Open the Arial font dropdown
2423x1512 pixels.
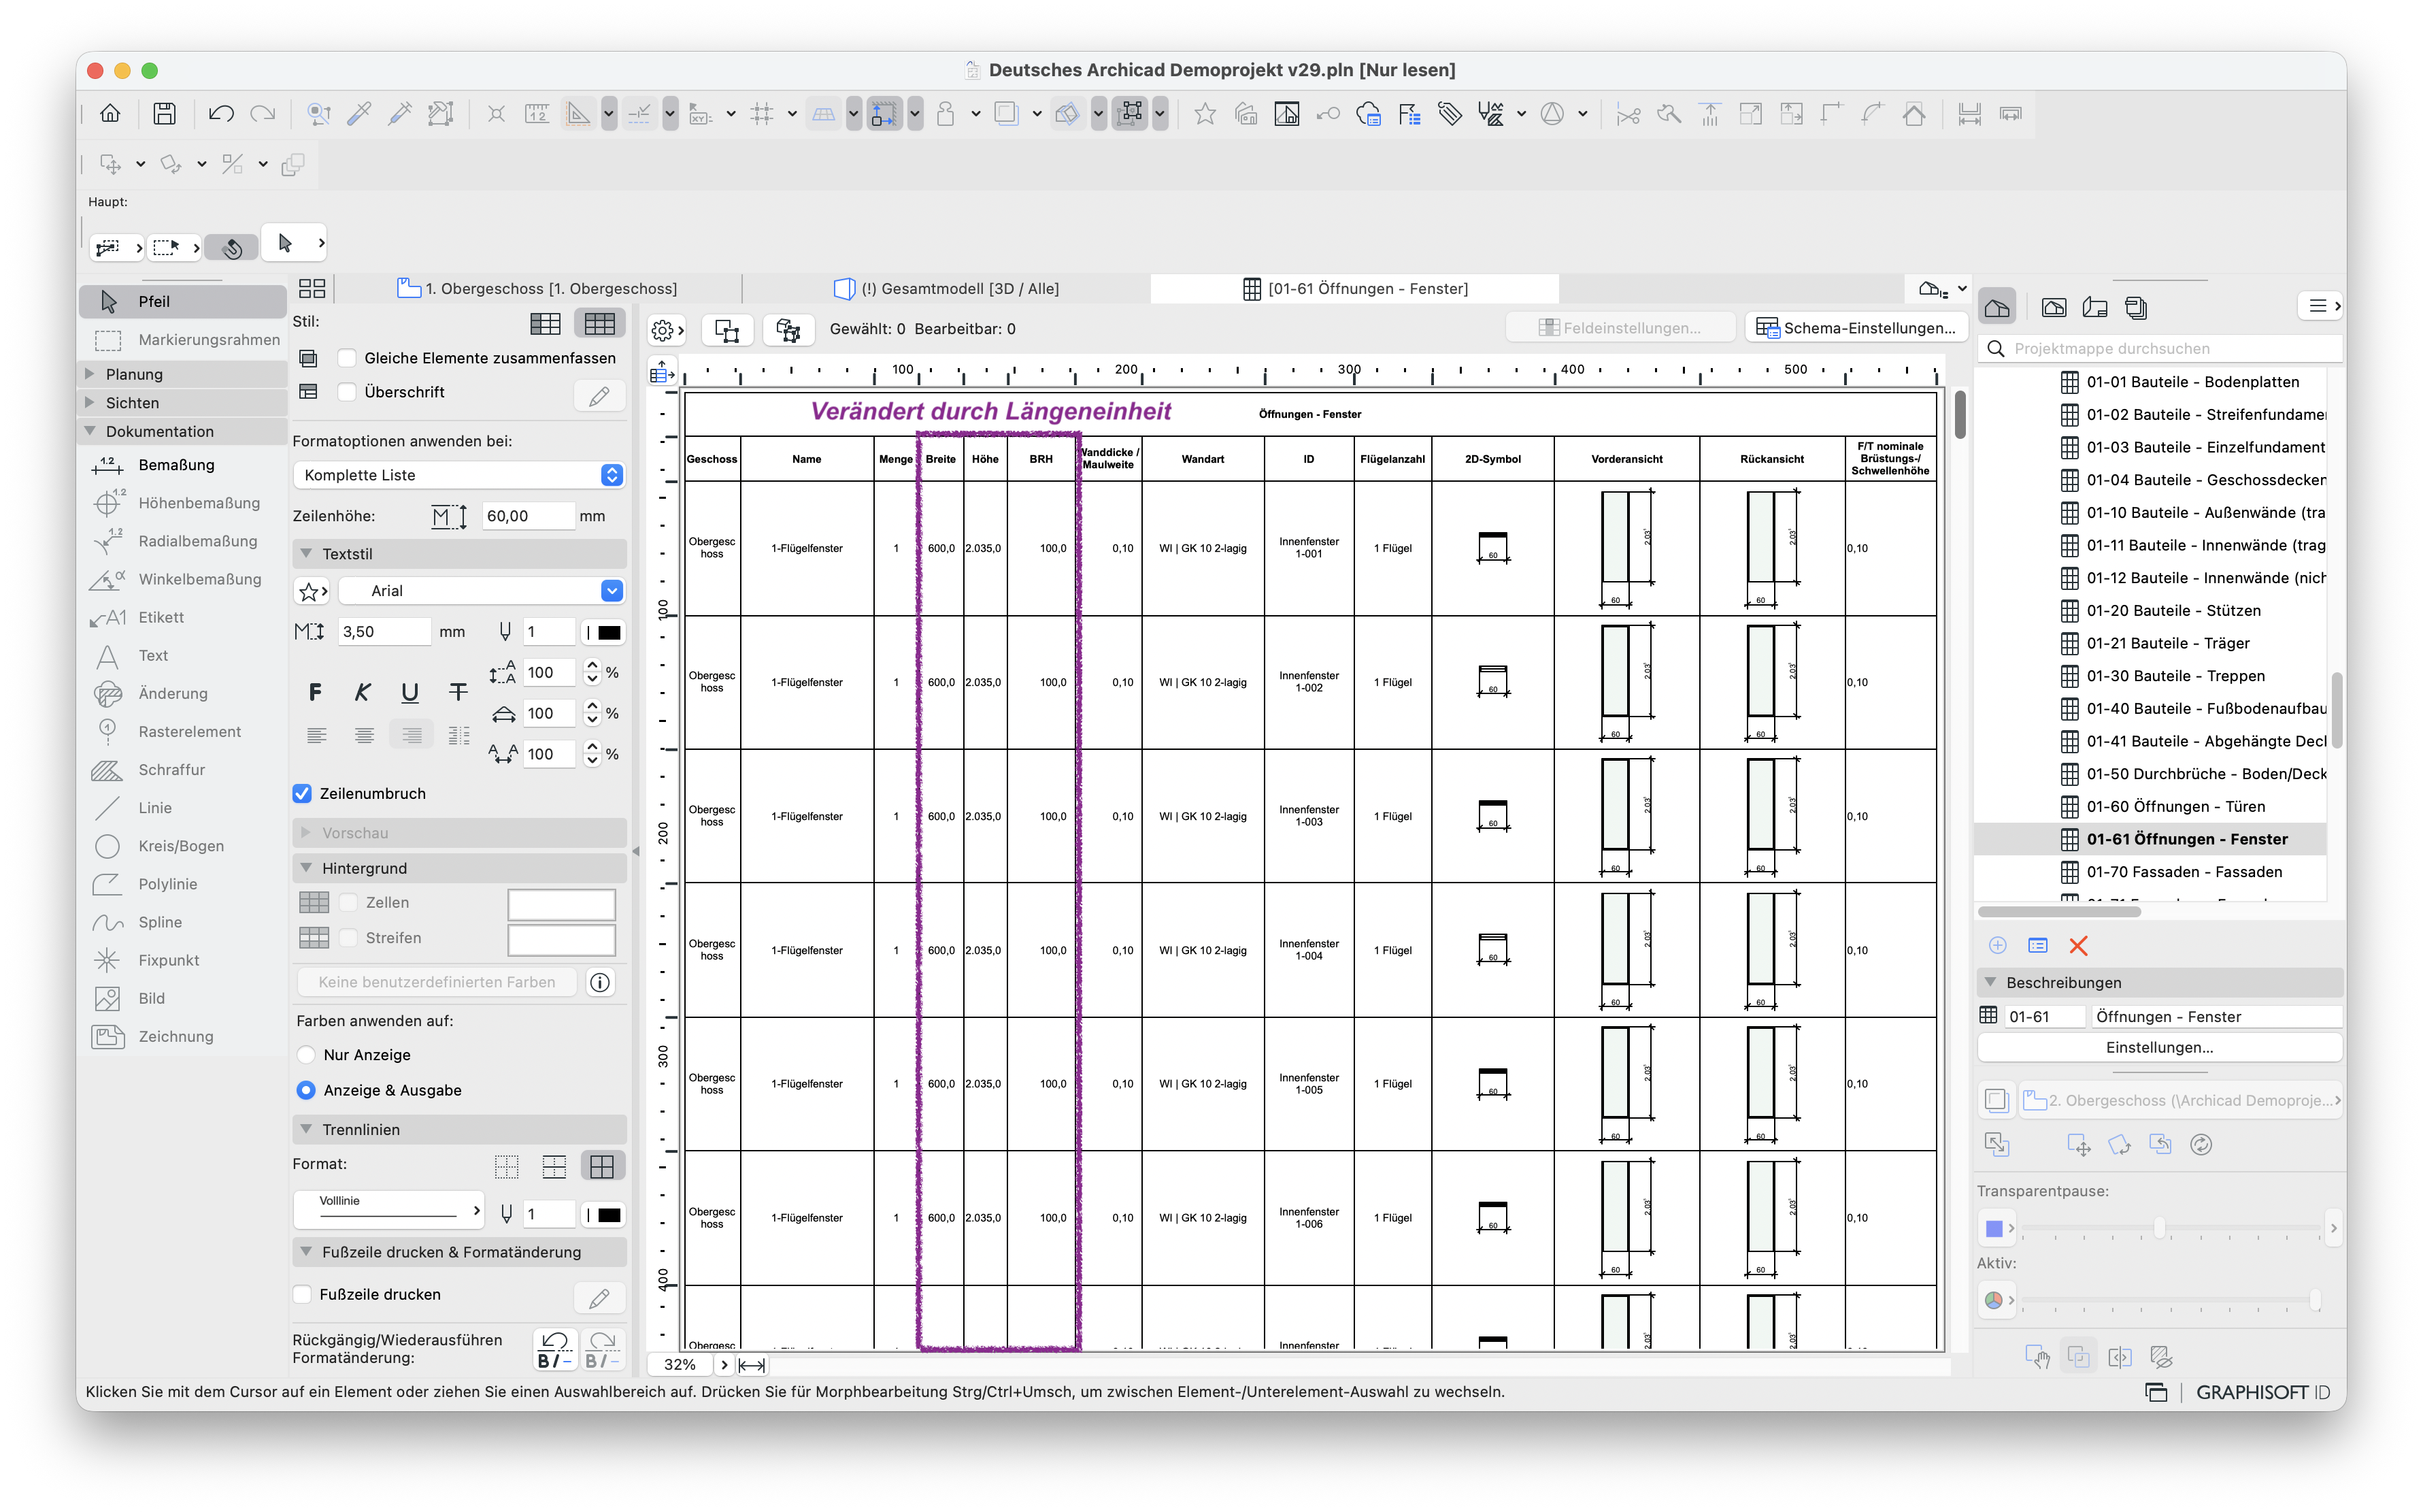click(x=482, y=591)
